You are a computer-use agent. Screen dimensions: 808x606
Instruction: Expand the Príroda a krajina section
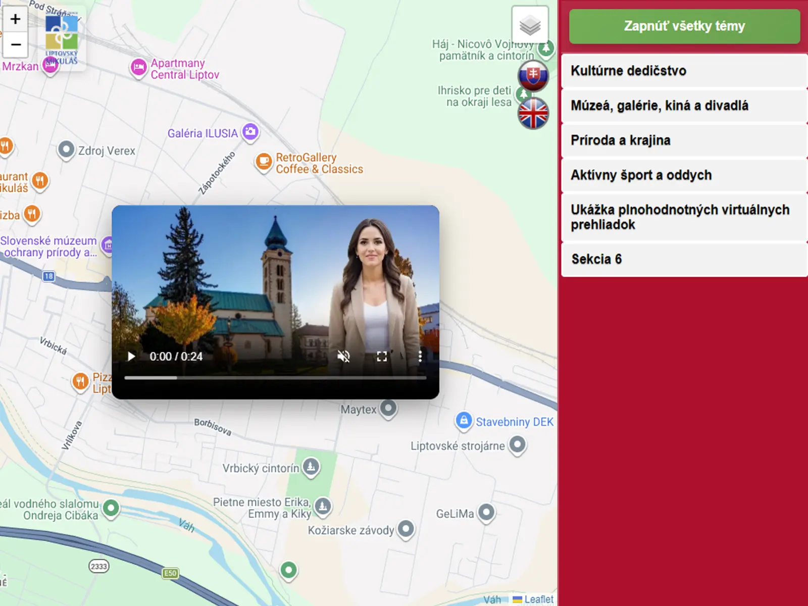tap(684, 140)
